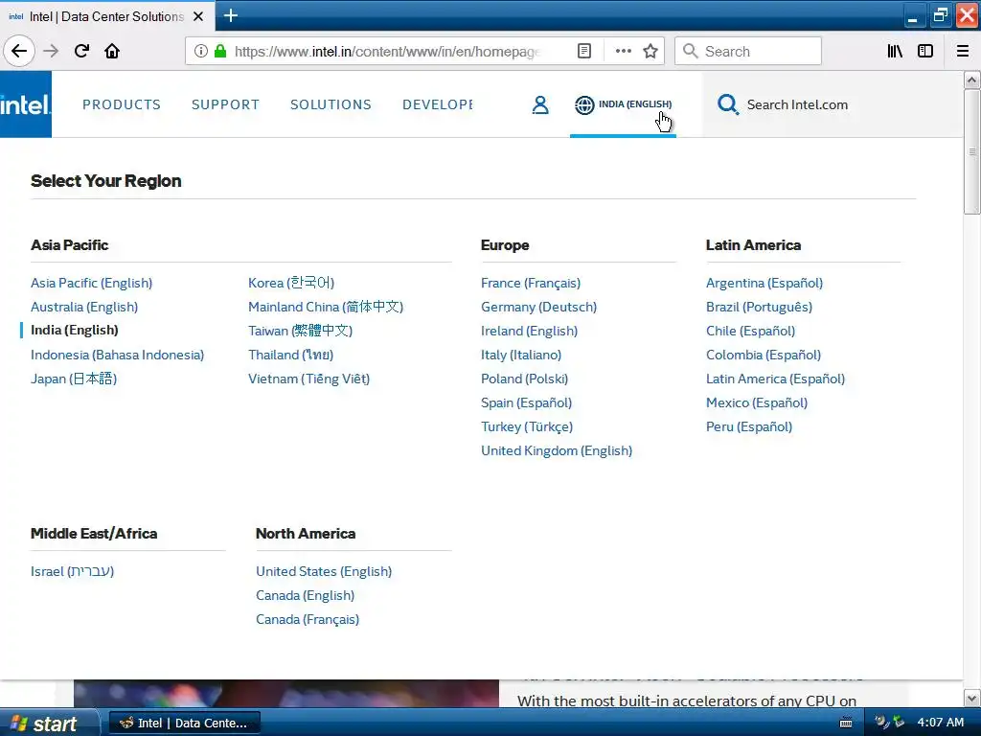Click the on-screen keyboard tray icon
The width and height of the screenshot is (981, 736).
coord(846,723)
